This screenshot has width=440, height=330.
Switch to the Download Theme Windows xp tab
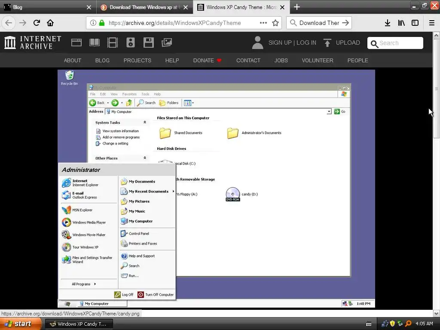(x=144, y=7)
